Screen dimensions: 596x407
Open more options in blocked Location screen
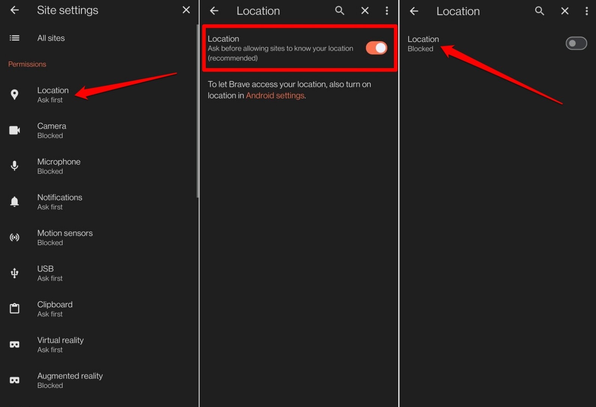(587, 11)
